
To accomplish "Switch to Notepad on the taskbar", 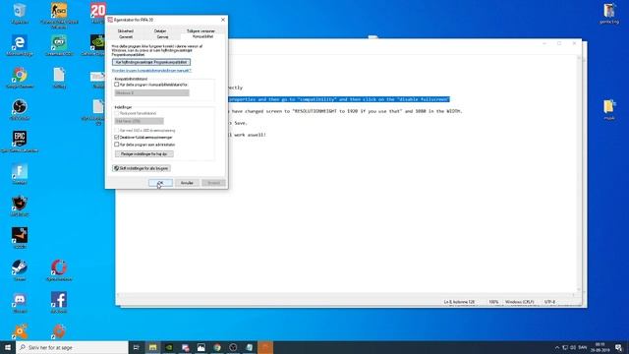I will click(x=249, y=347).
